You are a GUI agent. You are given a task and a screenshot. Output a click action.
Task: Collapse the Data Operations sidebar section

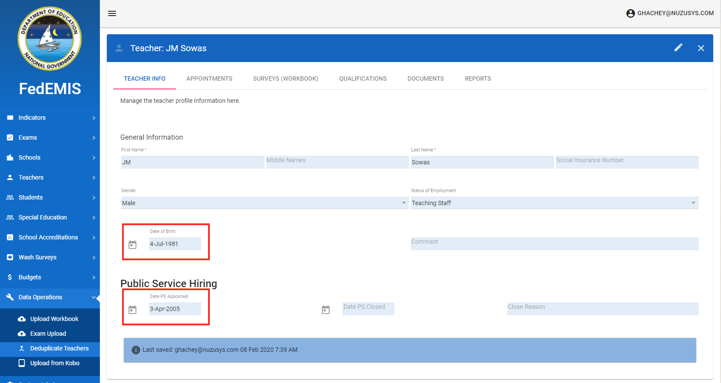50,297
